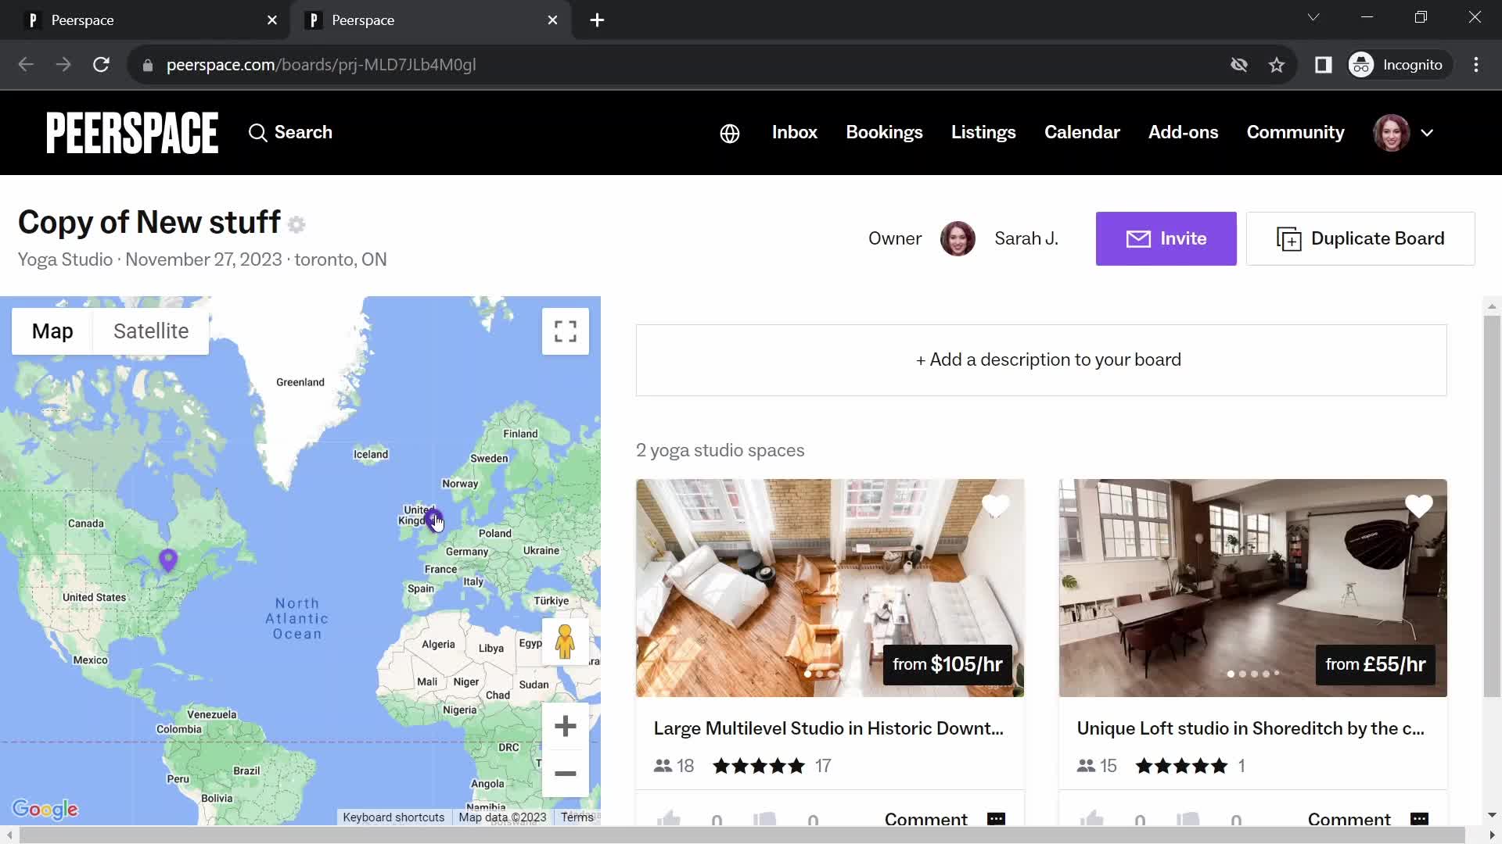Expand the board settings gear icon
The width and height of the screenshot is (1502, 844).
(298, 224)
